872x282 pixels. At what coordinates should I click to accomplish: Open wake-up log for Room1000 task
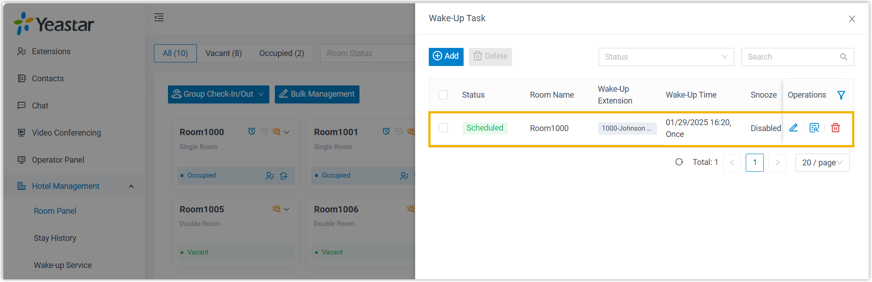(x=814, y=128)
